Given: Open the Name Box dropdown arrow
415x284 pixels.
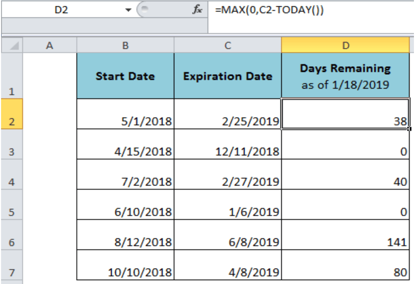Looking at the screenshot, I should point(128,10).
